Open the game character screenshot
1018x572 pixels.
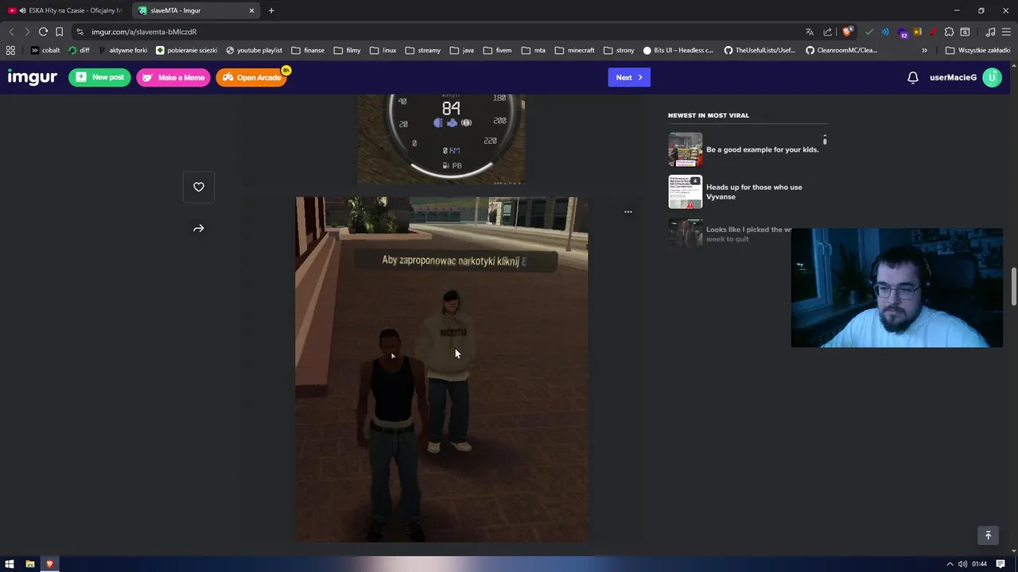click(442, 369)
